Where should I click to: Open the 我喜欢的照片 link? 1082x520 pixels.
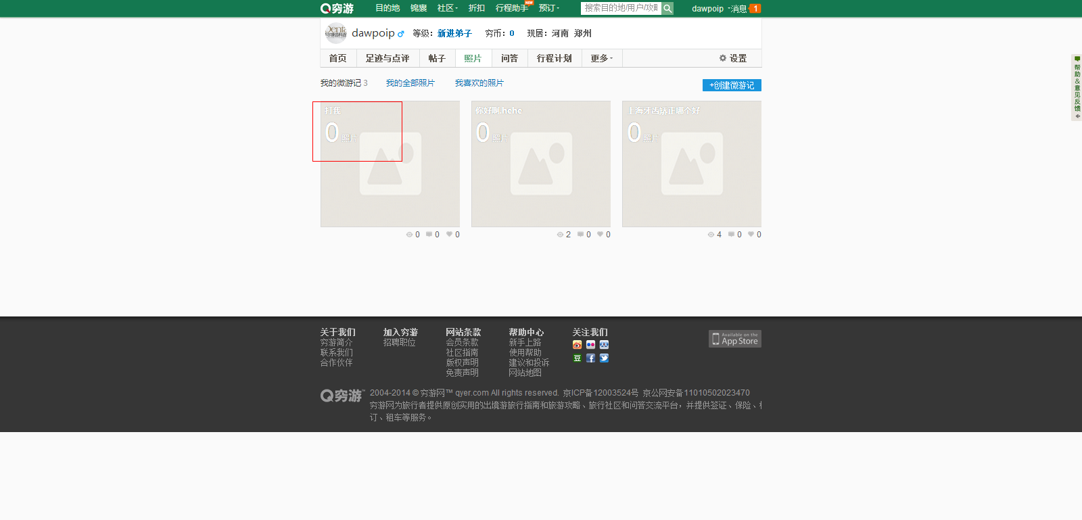tap(479, 83)
